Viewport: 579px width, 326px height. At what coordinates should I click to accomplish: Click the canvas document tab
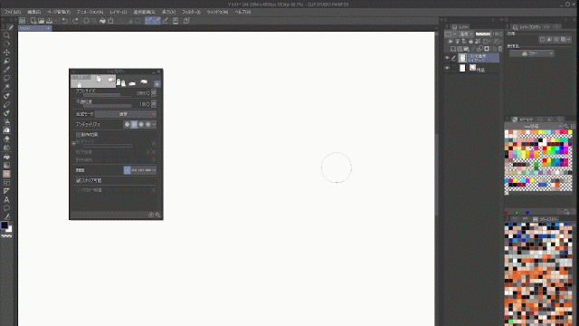35,28
